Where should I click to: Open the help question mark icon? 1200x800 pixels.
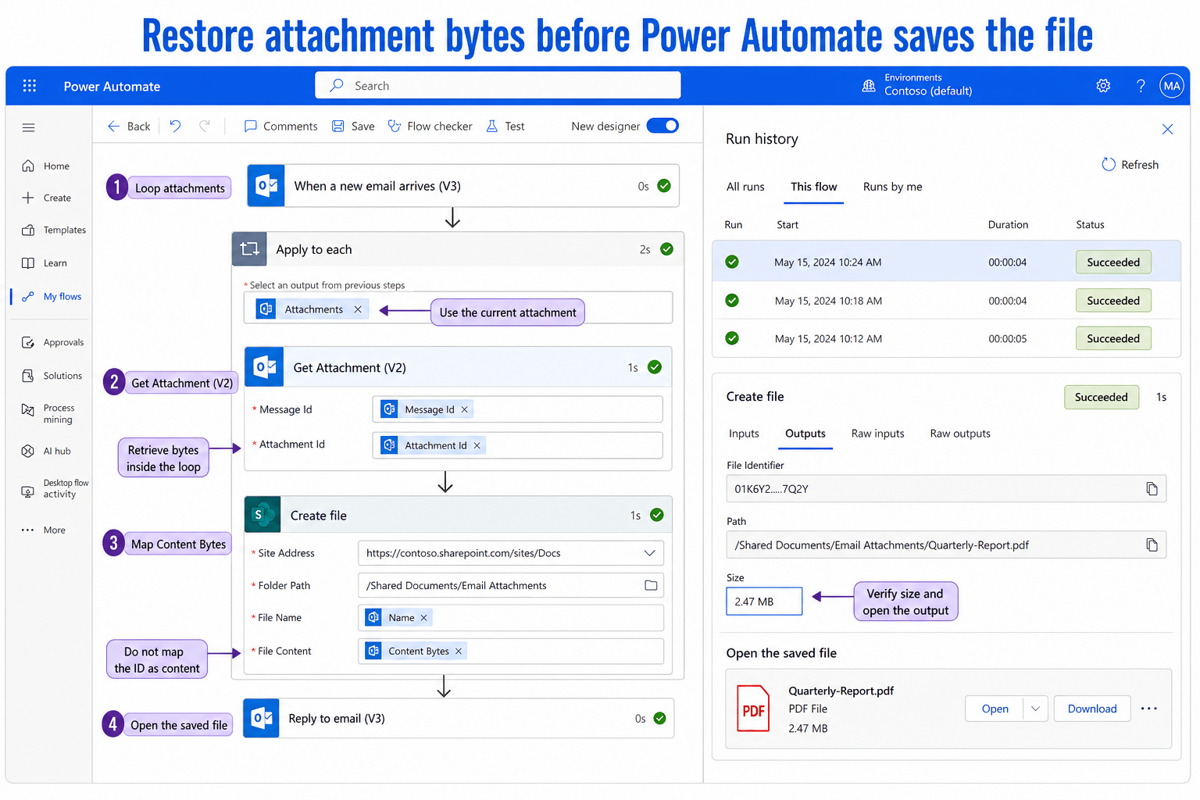(x=1141, y=86)
